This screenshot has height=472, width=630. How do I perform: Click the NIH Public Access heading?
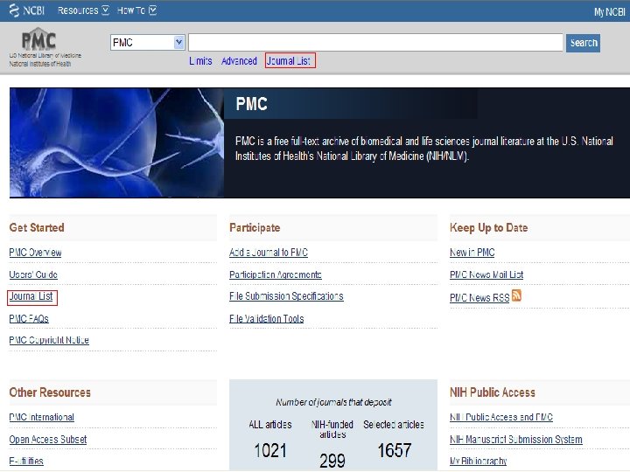coord(493,392)
